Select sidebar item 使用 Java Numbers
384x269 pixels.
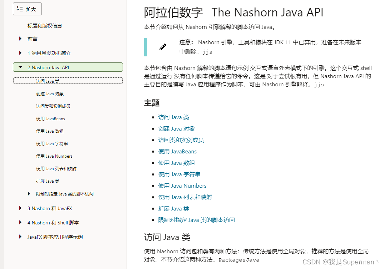[x=54, y=156]
